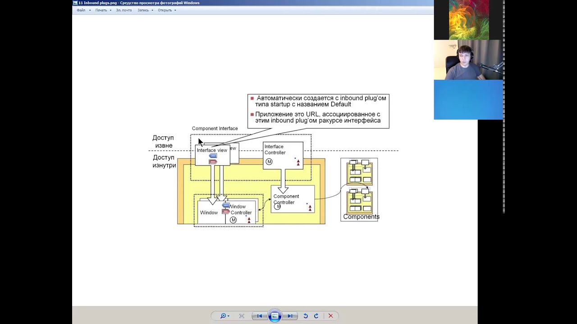The image size is (577, 324).
Task: Click the actual size fit icon
Action: coord(242,316)
